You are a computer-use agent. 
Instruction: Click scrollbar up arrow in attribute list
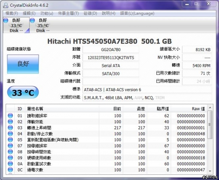point(210,108)
